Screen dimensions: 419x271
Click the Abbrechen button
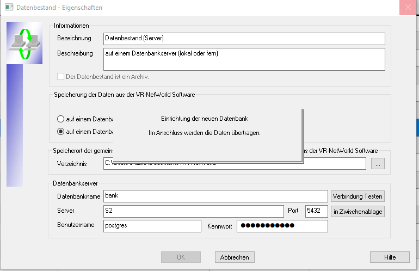235,257
